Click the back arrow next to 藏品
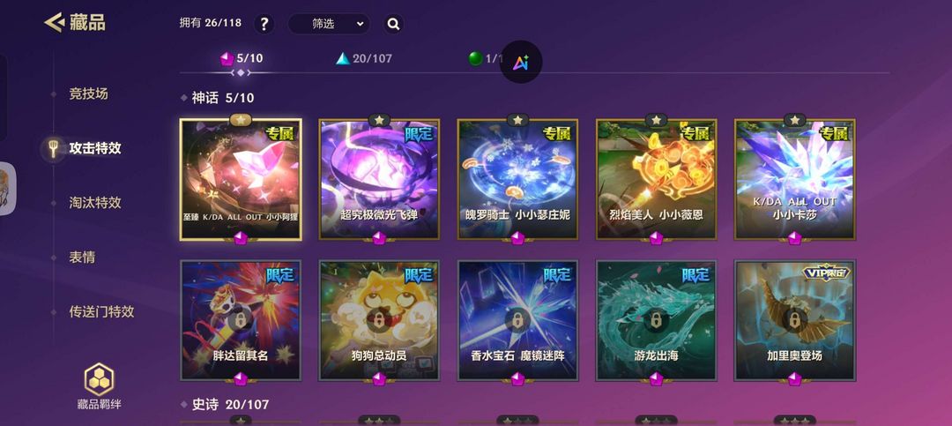Viewport: 952px width, 426px height. (x=54, y=23)
